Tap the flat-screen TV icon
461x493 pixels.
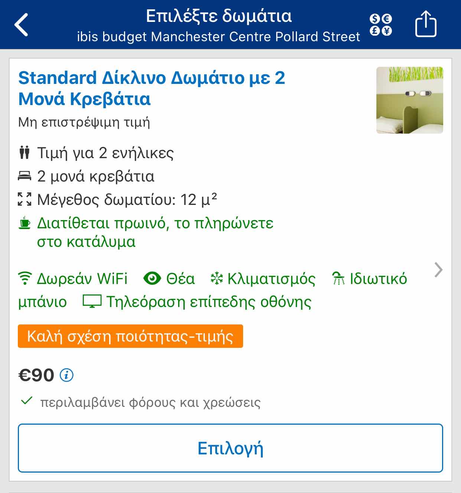pos(92,301)
